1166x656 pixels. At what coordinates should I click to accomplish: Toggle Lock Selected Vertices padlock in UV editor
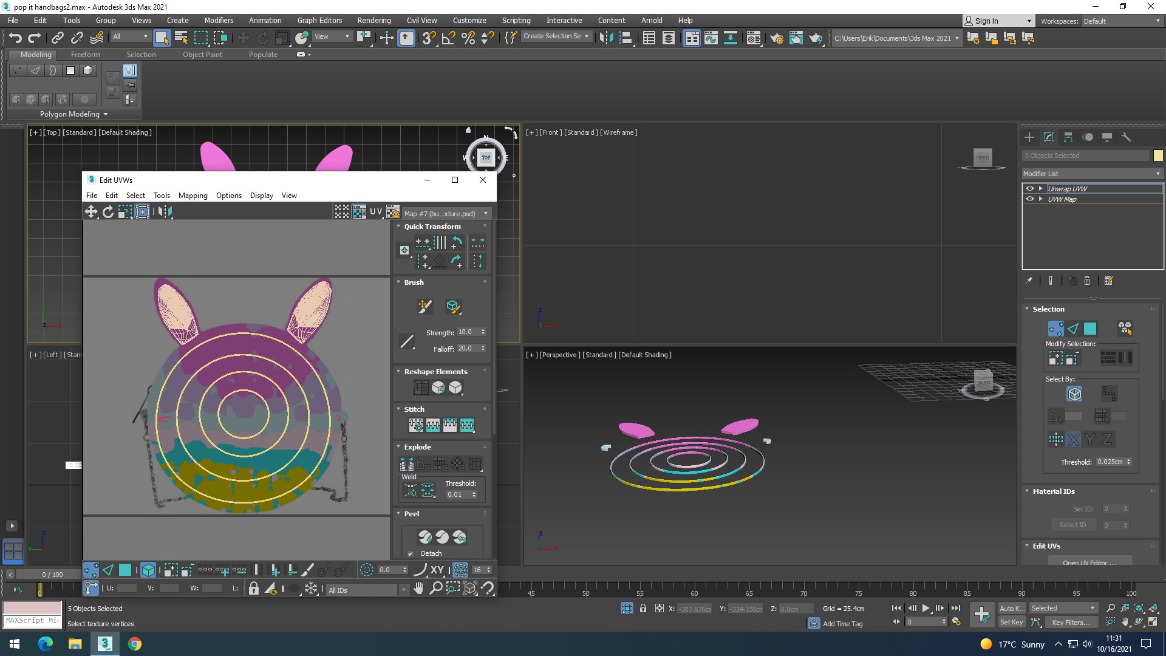coord(254,588)
